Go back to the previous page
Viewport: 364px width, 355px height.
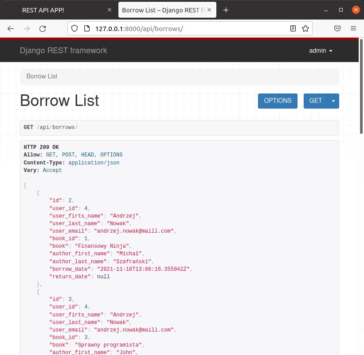pyautogui.click(x=11, y=28)
